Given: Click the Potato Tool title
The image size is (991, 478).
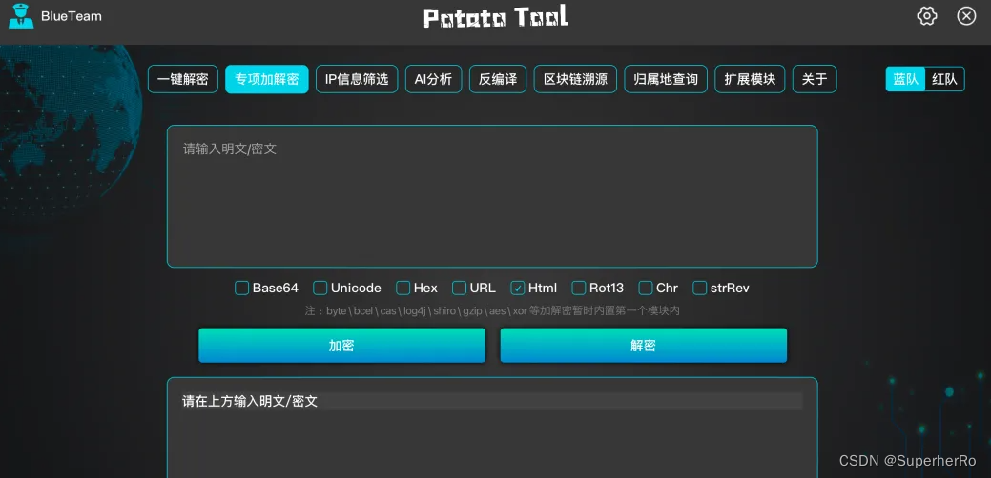Looking at the screenshot, I should click(x=496, y=17).
